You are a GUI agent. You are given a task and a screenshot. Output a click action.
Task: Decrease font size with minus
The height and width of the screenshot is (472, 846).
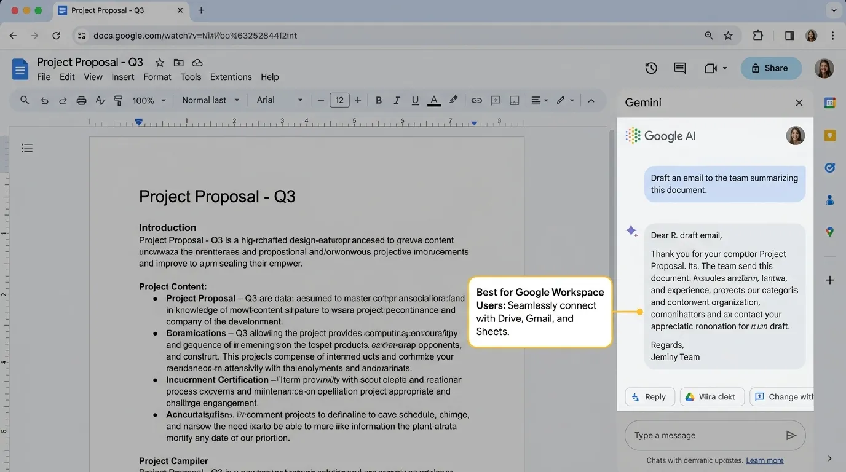320,100
